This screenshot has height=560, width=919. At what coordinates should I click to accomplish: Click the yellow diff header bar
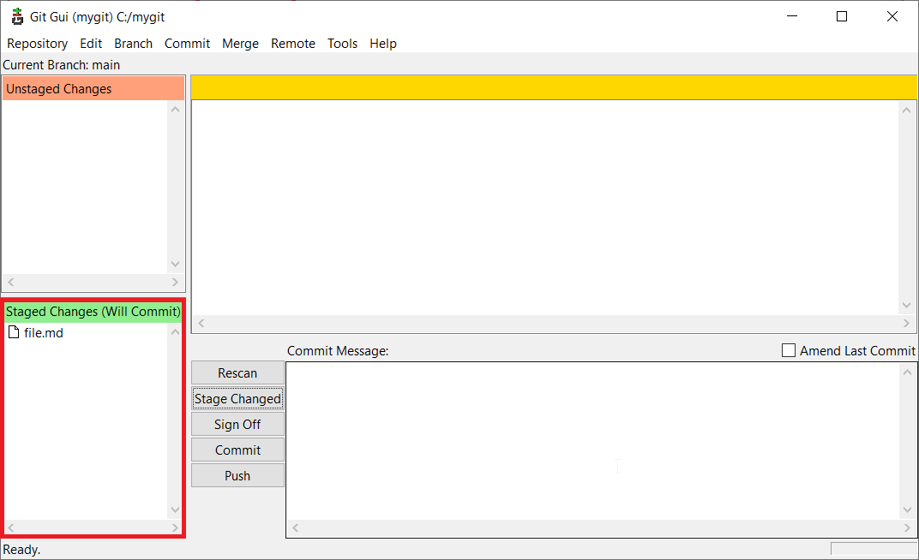(553, 87)
